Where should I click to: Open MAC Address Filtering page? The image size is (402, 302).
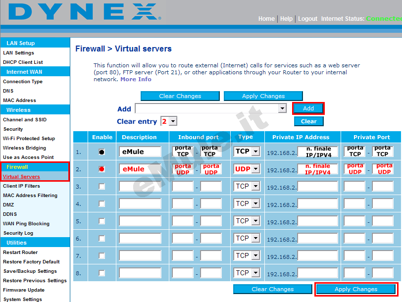click(30, 196)
